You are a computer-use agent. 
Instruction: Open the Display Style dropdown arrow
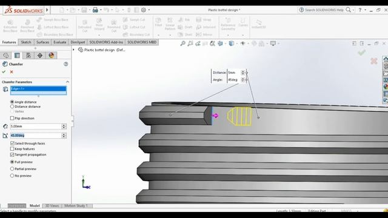point(236,44)
